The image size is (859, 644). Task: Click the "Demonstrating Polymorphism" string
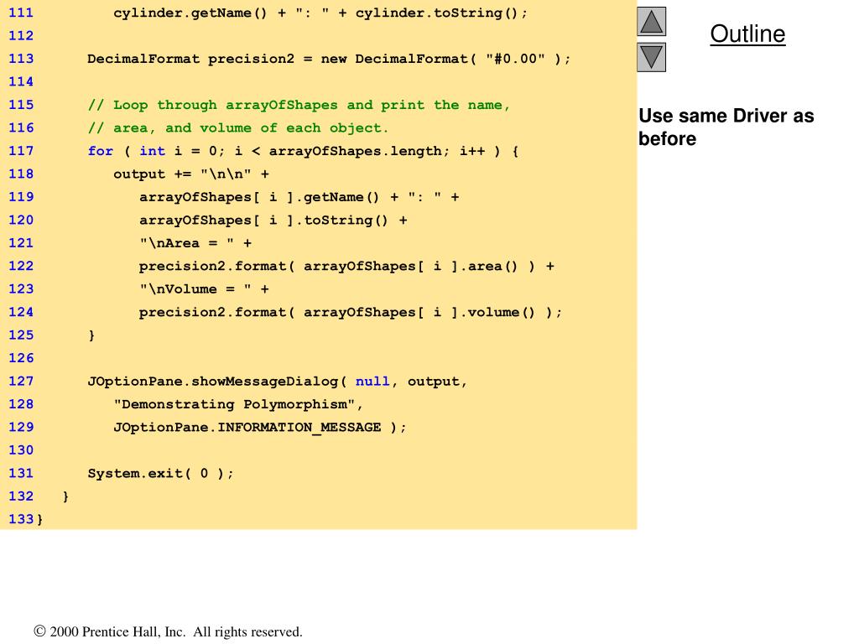click(235, 404)
